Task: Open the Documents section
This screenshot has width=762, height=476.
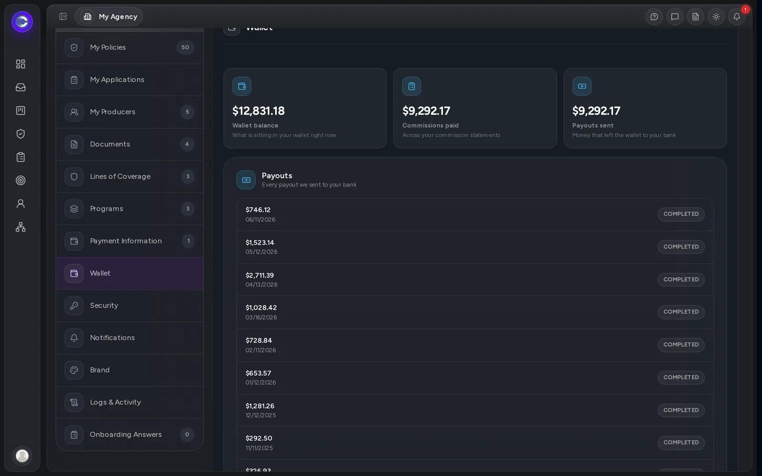Action: (x=130, y=144)
